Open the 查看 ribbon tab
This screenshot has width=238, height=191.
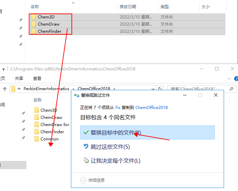point(37,78)
